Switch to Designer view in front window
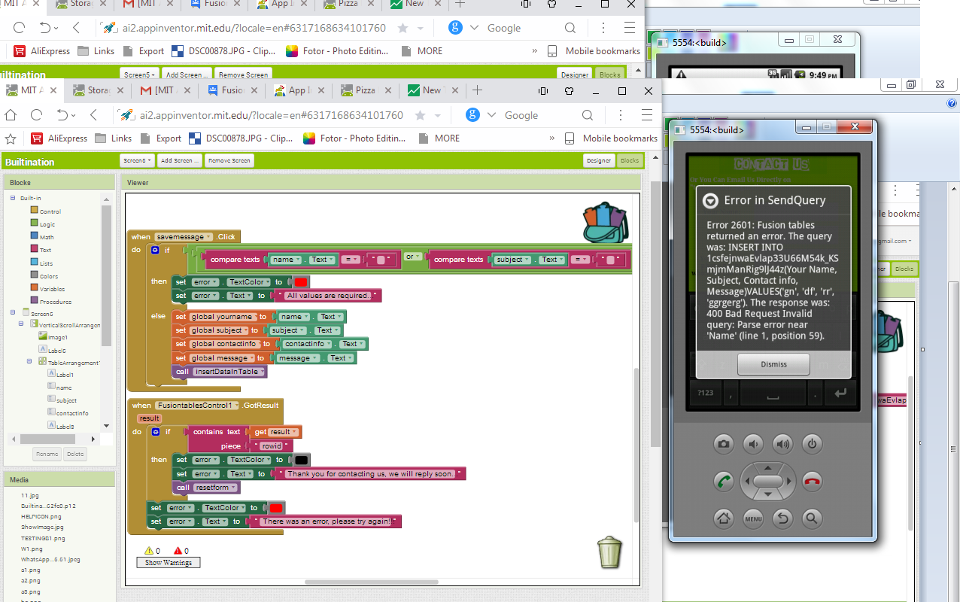Image resolution: width=963 pixels, height=602 pixels. coord(599,160)
